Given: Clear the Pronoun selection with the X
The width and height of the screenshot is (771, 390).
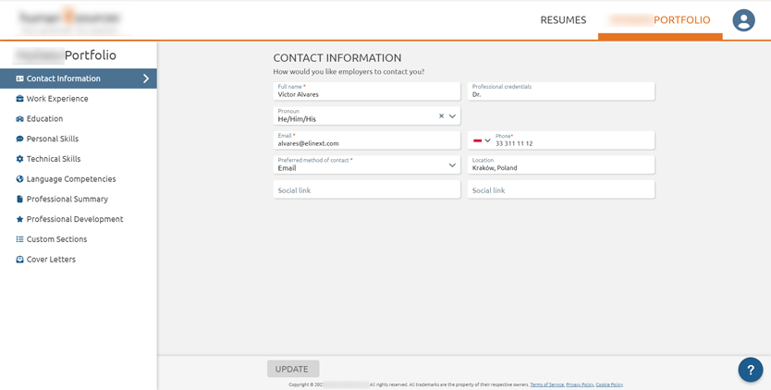Looking at the screenshot, I should pos(441,116).
